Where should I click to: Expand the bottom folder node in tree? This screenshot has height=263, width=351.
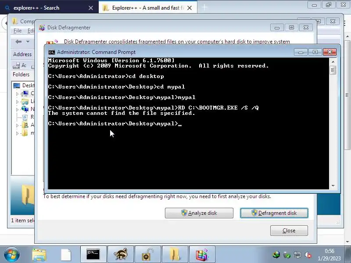[x=17, y=133]
